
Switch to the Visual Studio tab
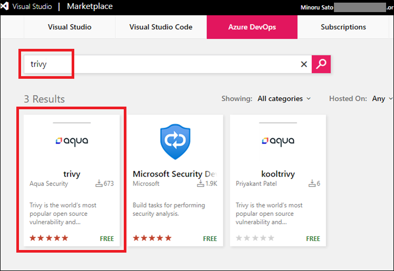coord(70,27)
